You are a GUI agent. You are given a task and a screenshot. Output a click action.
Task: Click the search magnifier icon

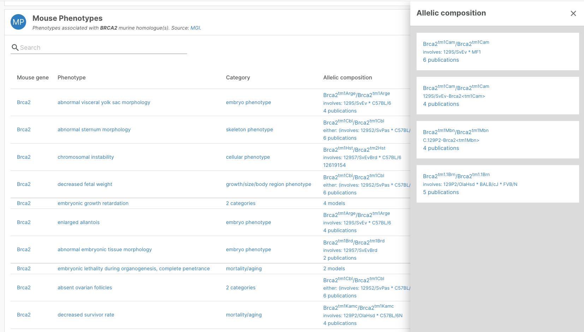click(x=15, y=47)
